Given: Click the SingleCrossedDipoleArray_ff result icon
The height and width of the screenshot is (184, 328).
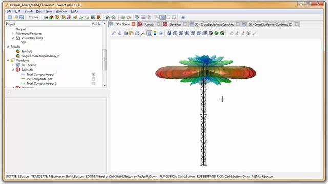Looking at the screenshot, I should pos(18,56).
